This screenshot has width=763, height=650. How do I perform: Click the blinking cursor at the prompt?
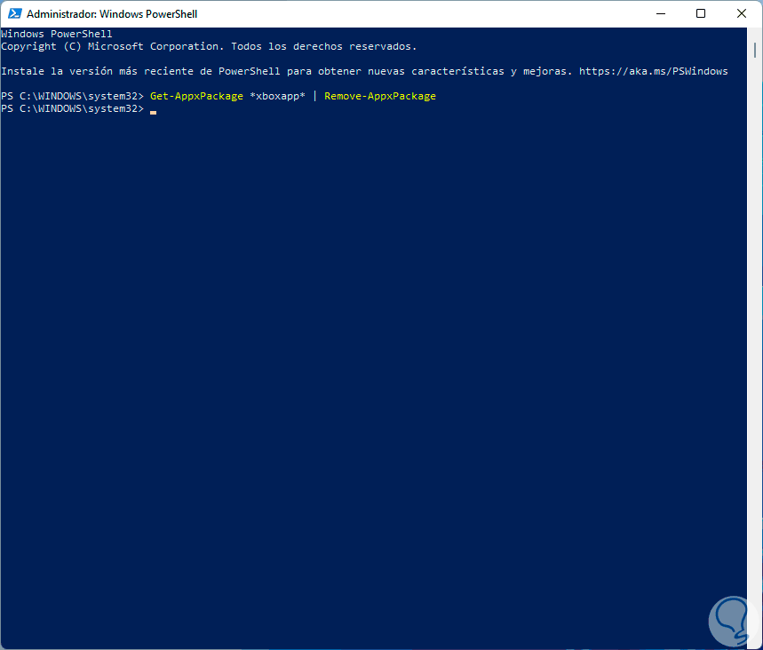click(x=154, y=112)
